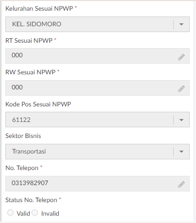Screen dimensions: 196x223
Task: Open the Kelurahan Sesuai NPWP combo box
Action: [98, 24]
